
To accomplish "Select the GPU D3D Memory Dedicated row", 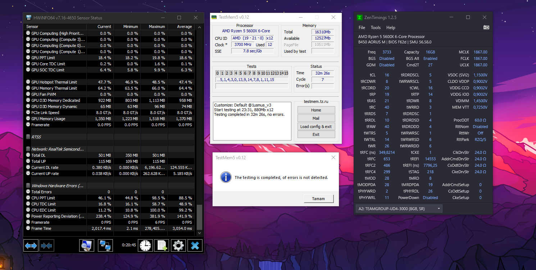I will pos(109,100).
